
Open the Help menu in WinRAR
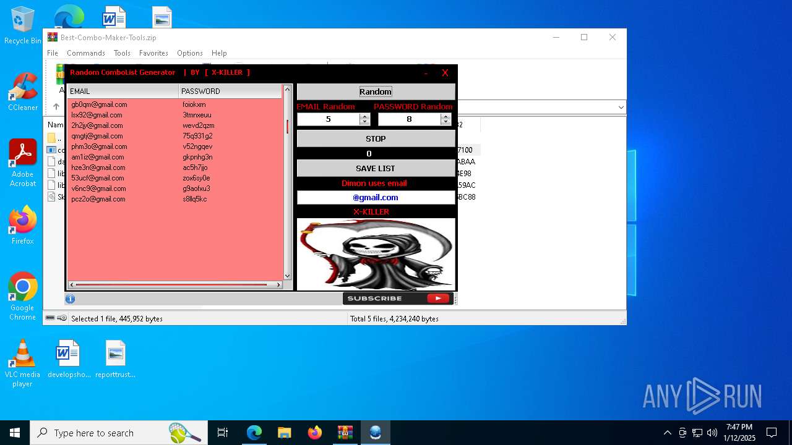pyautogui.click(x=219, y=53)
